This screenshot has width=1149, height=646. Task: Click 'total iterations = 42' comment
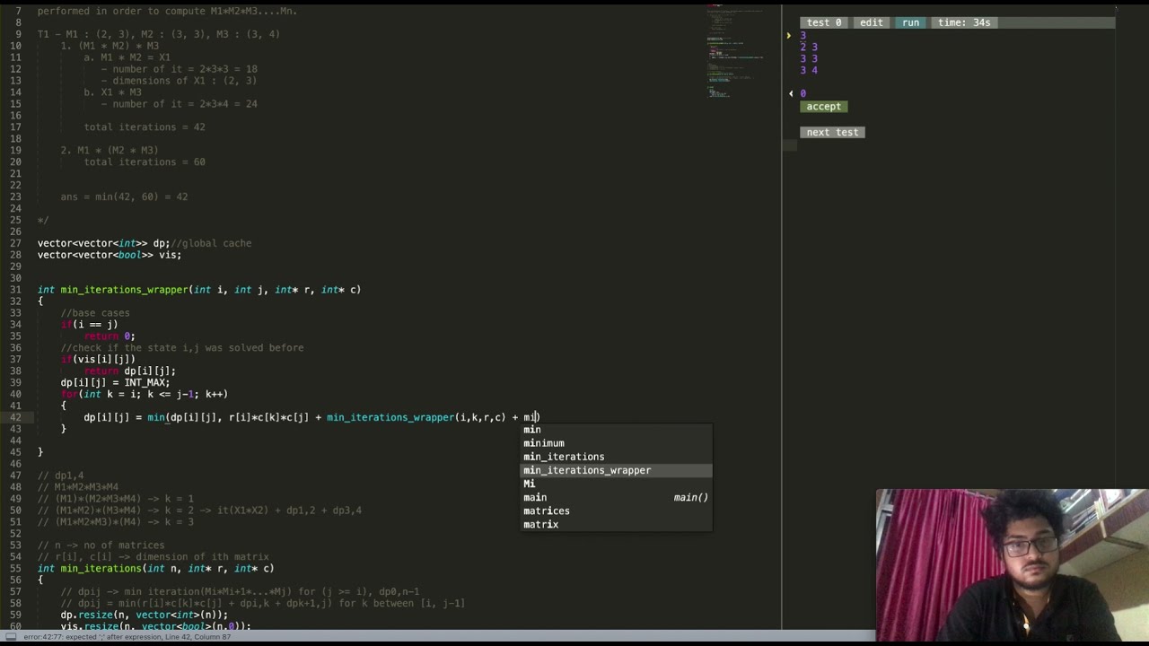tap(145, 127)
